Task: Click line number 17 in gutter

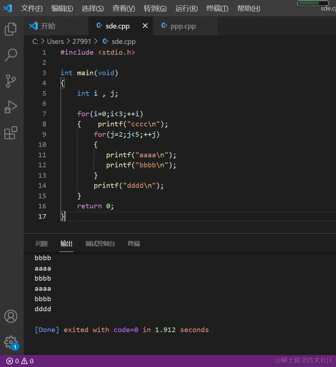Action: (x=42, y=216)
